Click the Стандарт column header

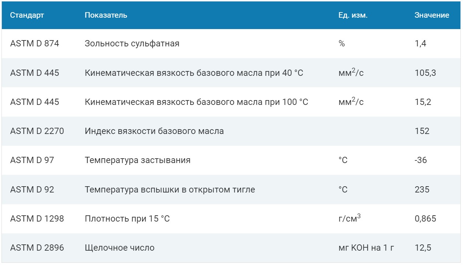coord(27,15)
